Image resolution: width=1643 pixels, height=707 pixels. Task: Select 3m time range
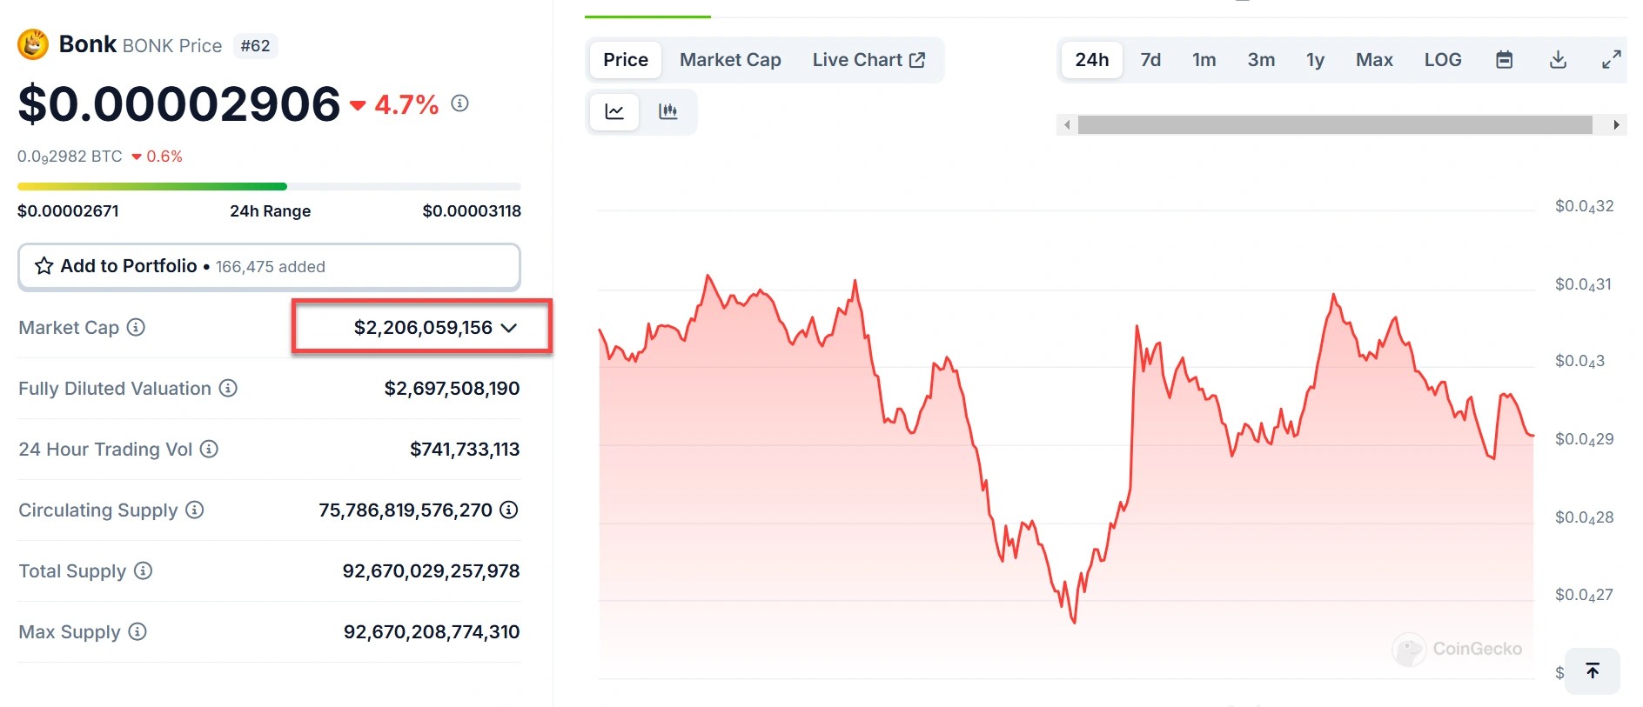[1261, 60]
